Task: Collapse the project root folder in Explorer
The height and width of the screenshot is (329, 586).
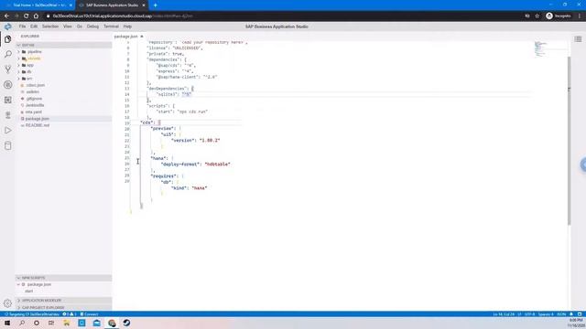Action: pyautogui.click(x=63, y=45)
